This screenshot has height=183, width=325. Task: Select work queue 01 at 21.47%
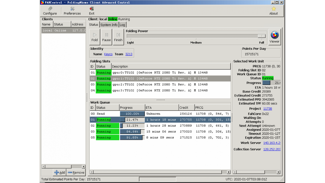point(160,120)
